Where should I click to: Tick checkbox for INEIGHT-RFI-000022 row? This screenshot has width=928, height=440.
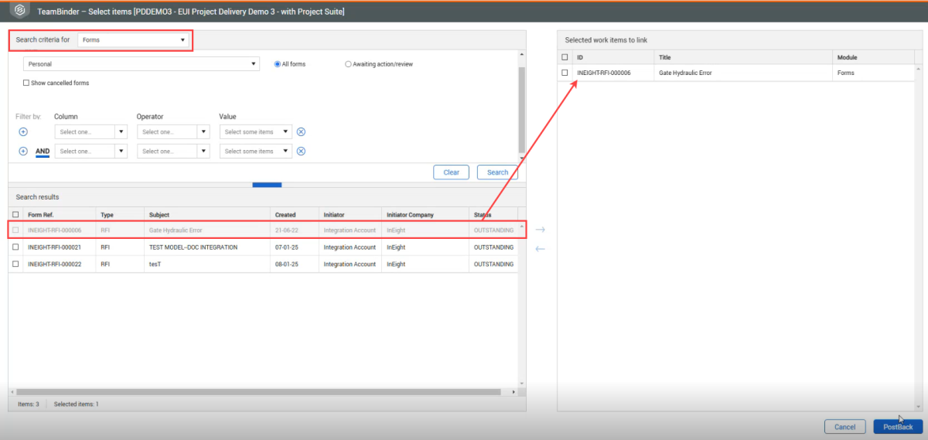tap(16, 264)
